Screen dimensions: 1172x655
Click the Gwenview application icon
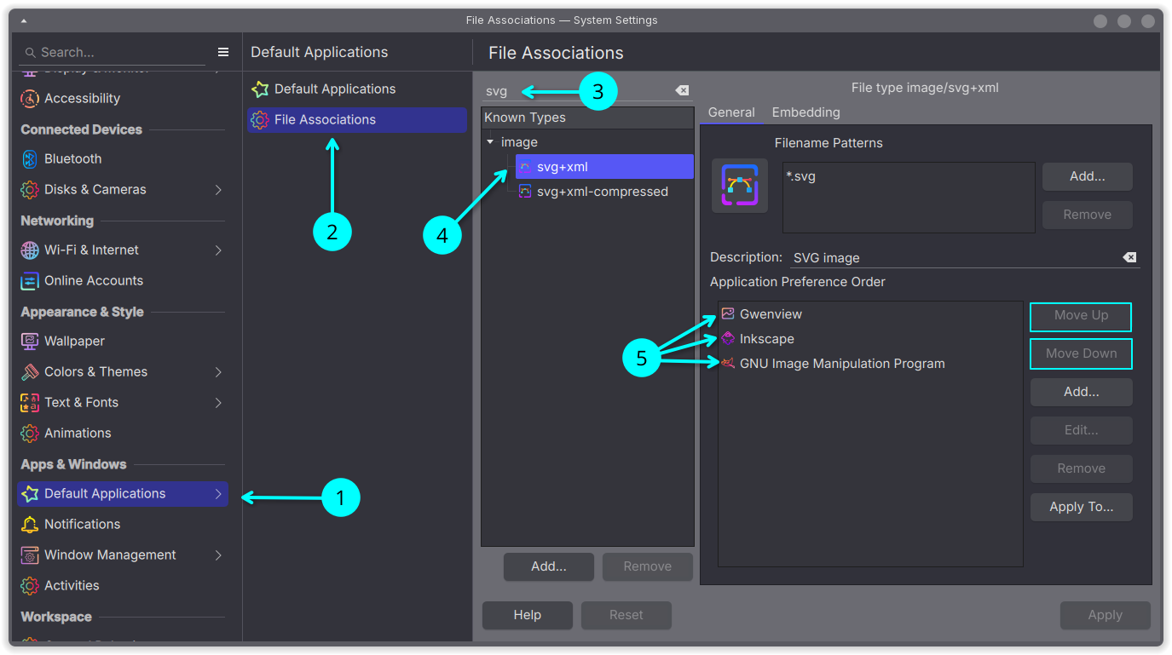[728, 314]
